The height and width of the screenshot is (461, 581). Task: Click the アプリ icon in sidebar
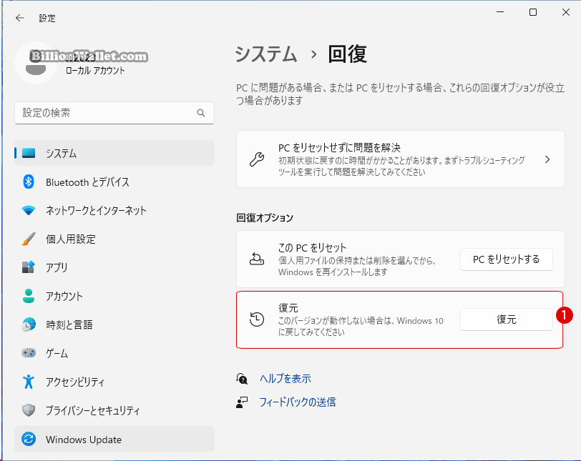tap(29, 267)
